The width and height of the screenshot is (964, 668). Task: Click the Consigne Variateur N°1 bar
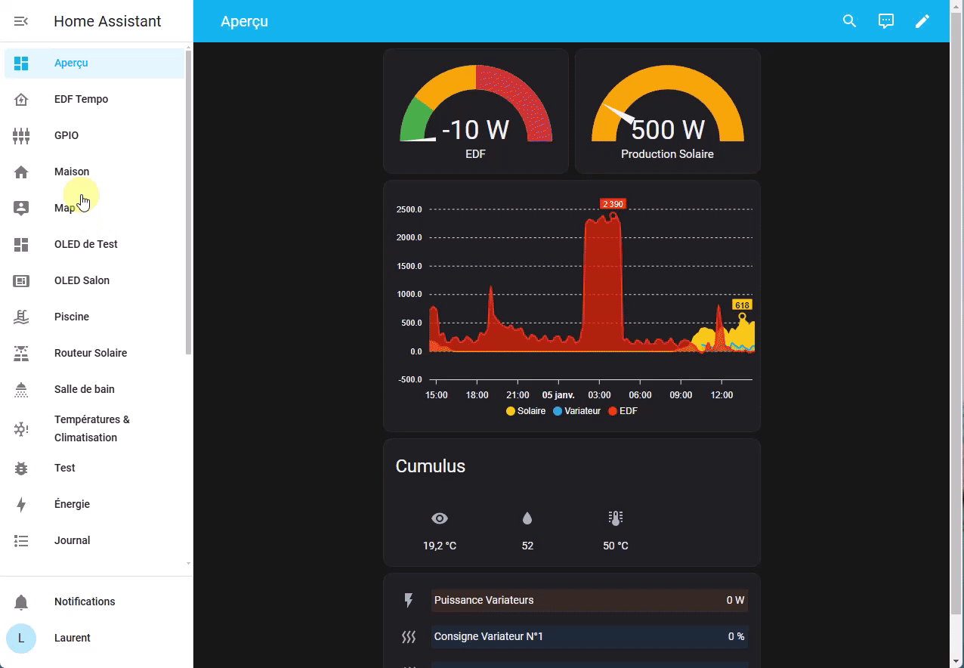pos(589,637)
